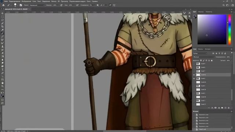Toggle lock image pixels brush icon
This screenshot has height=132, width=235.
click(203, 60)
